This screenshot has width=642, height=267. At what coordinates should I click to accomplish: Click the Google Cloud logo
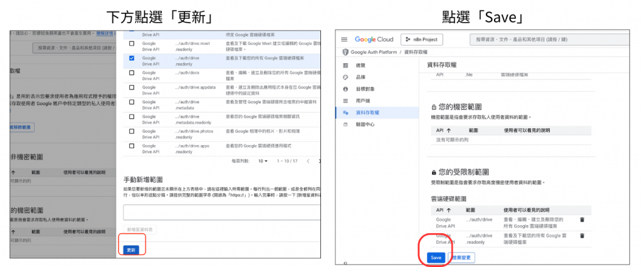coord(374,39)
